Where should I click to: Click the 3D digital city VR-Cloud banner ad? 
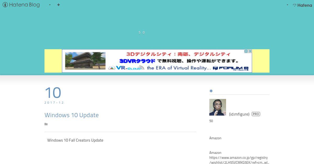pos(157,61)
